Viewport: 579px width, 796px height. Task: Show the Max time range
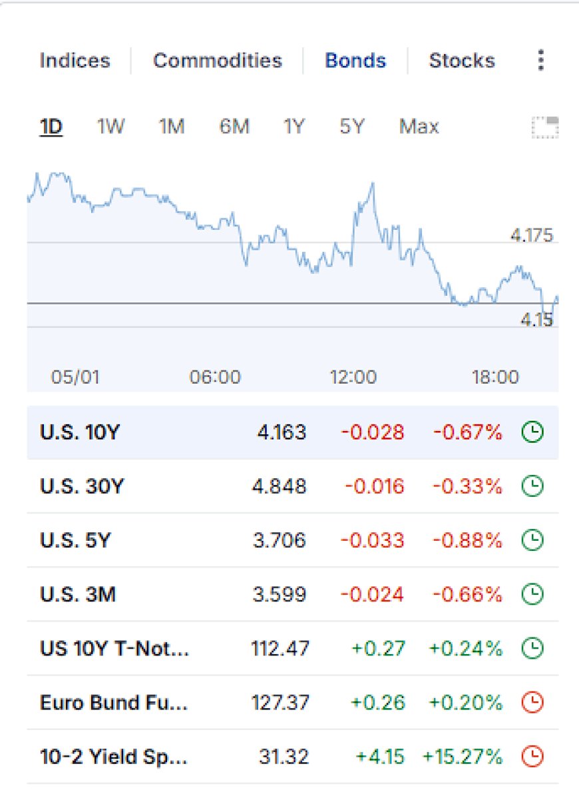[419, 127]
